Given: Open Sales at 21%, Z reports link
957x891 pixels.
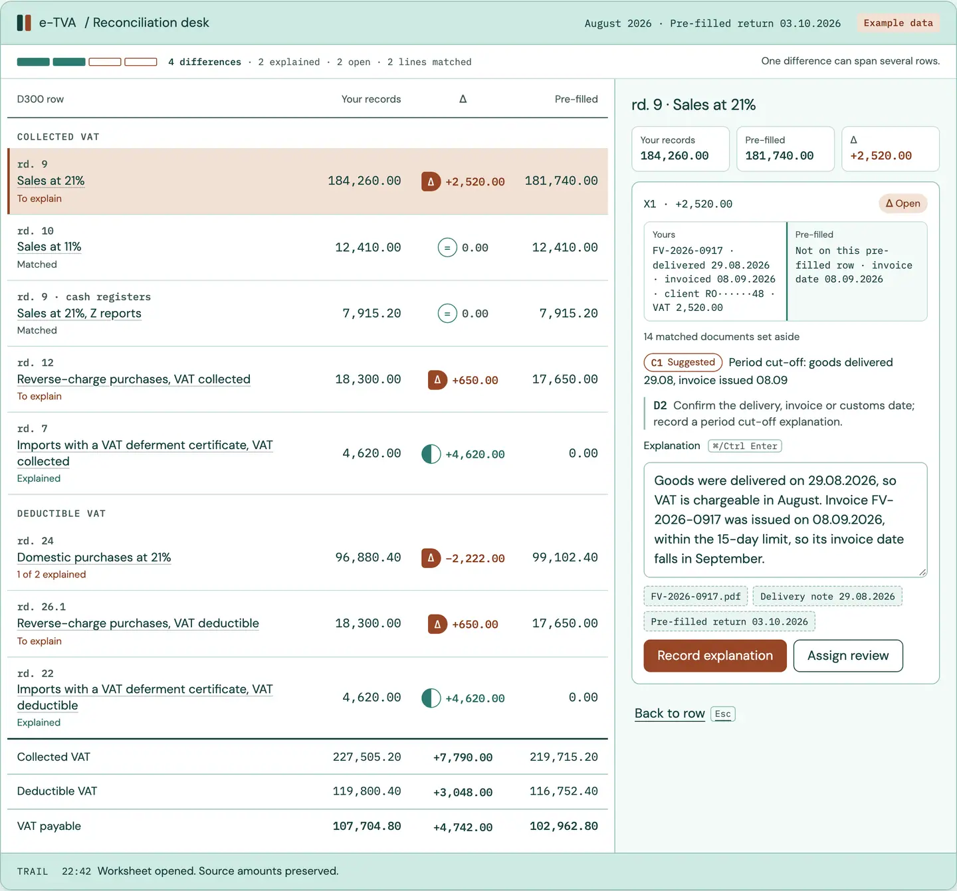Looking at the screenshot, I should point(79,313).
